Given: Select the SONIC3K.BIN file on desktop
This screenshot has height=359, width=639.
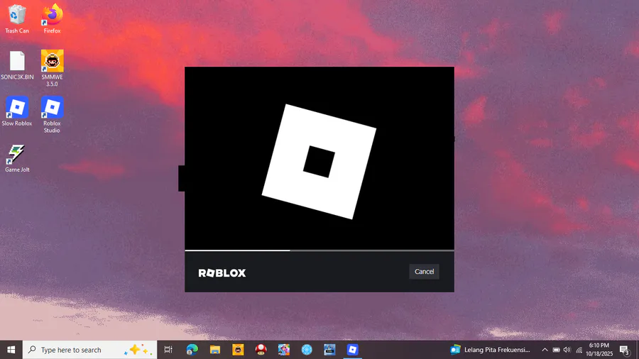Looking at the screenshot, I should tap(17, 65).
